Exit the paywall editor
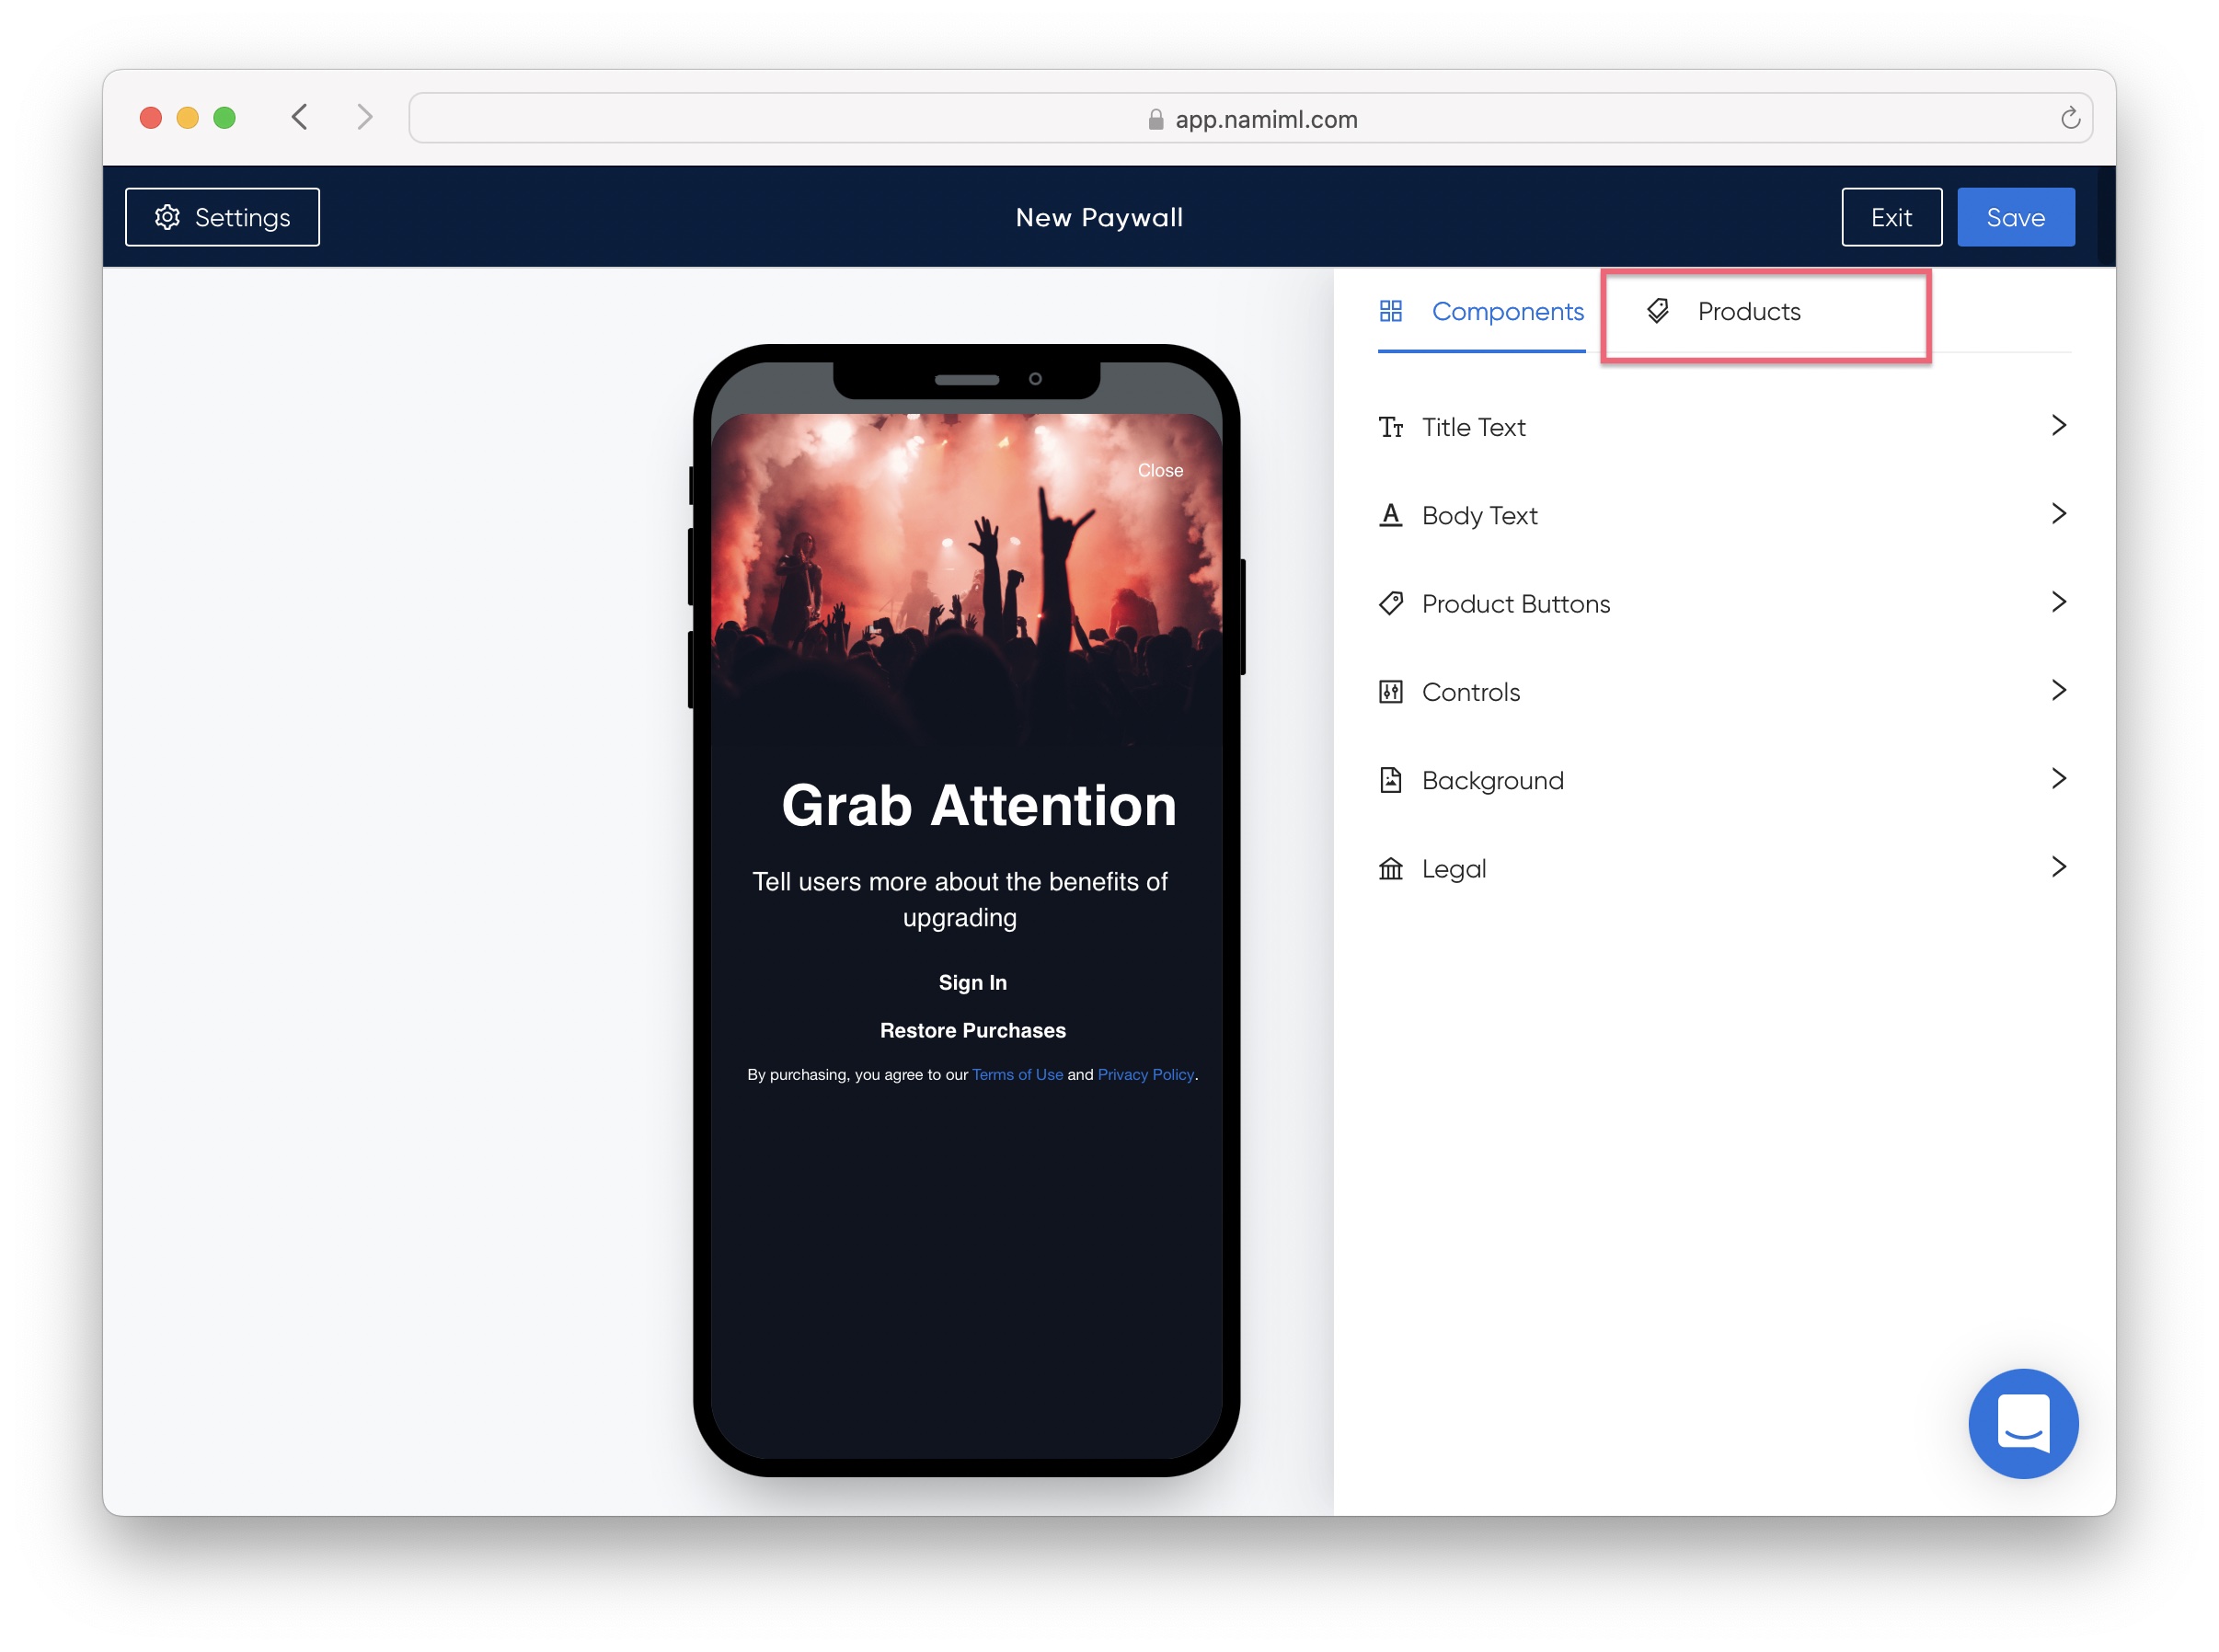 pos(1890,218)
